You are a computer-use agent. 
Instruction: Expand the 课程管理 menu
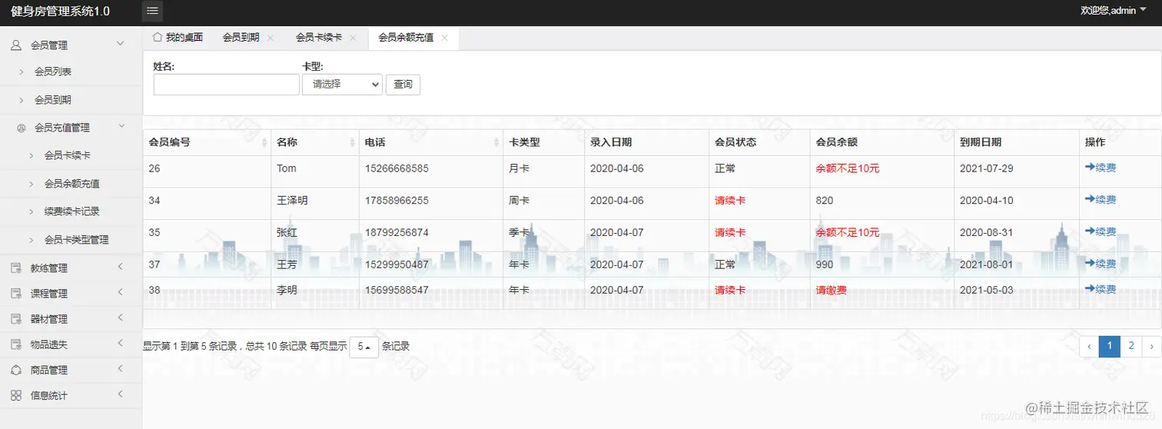(x=121, y=292)
